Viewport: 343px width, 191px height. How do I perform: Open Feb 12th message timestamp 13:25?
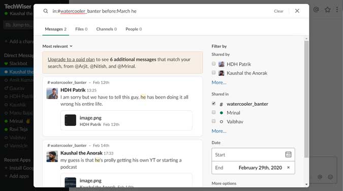pyautogui.click(x=91, y=90)
